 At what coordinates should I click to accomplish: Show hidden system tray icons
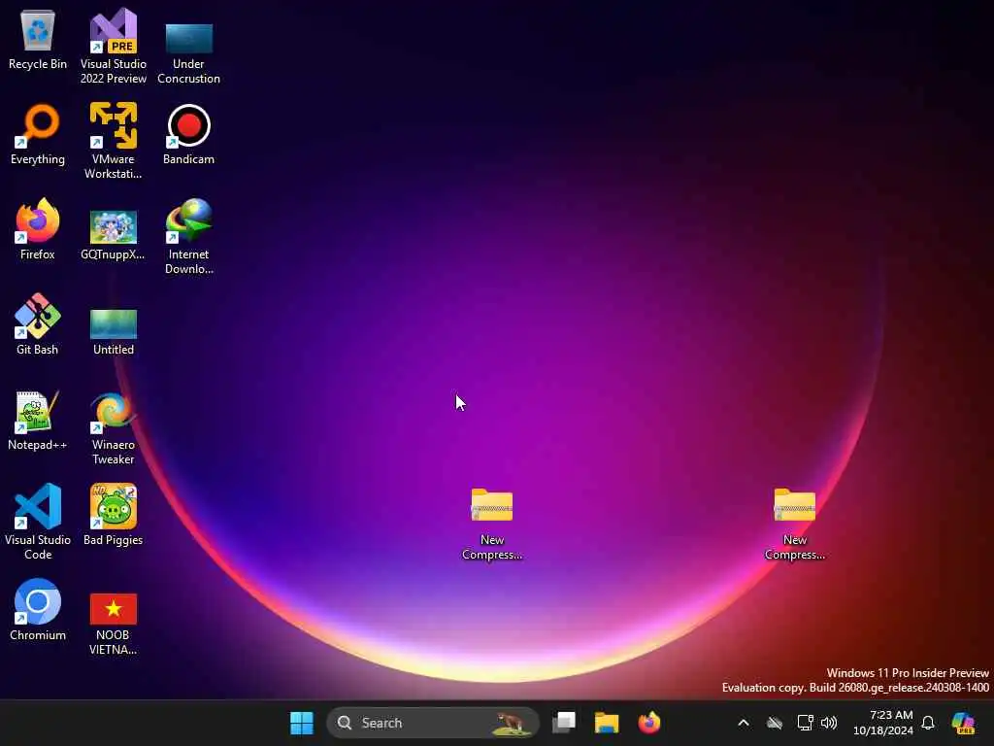point(744,723)
